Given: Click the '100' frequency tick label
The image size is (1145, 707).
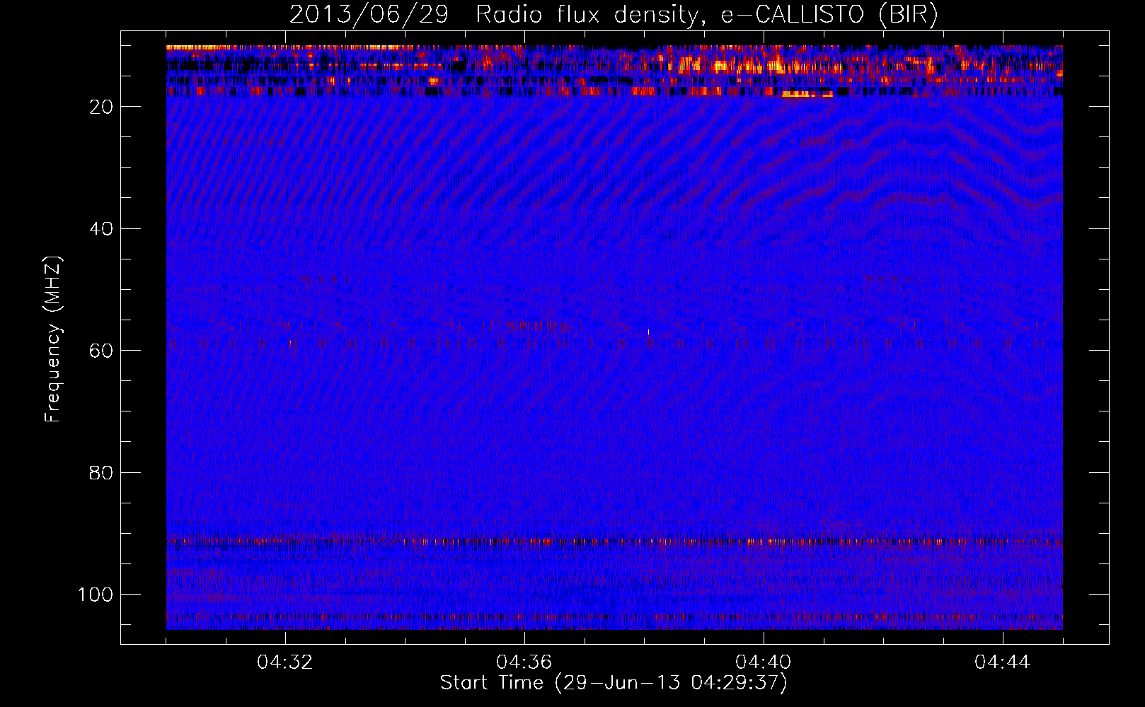Looking at the screenshot, I should [x=96, y=595].
